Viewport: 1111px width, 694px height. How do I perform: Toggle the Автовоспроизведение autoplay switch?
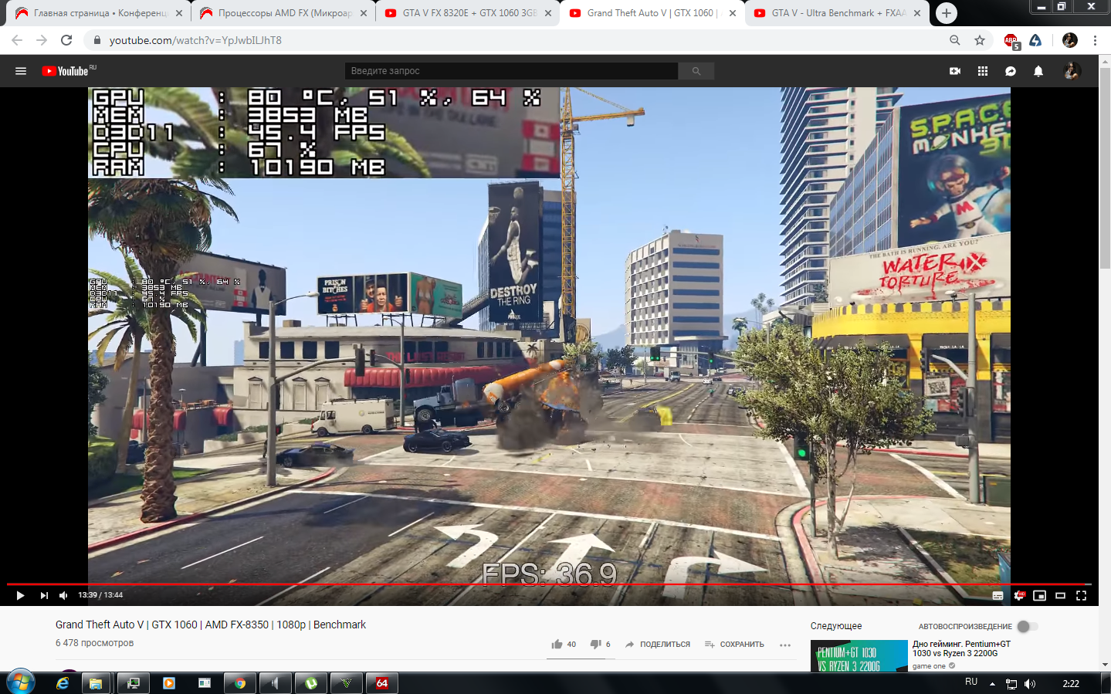click(1027, 626)
